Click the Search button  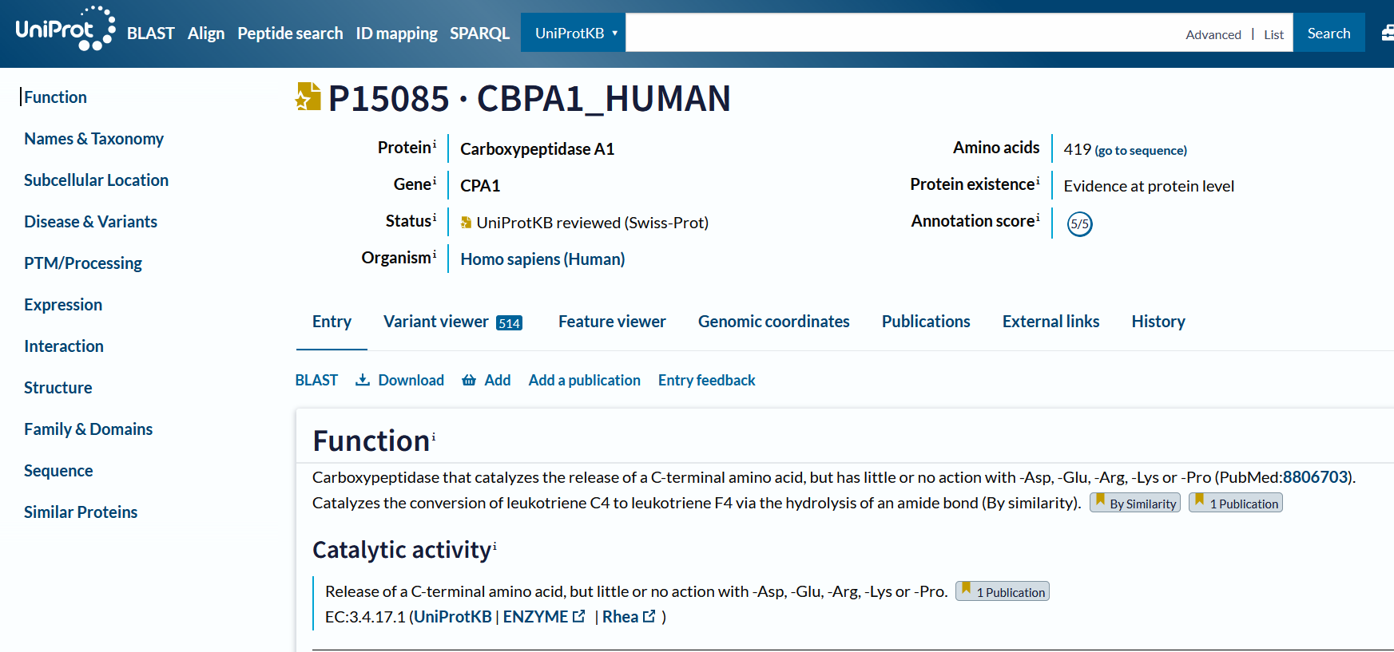point(1329,33)
